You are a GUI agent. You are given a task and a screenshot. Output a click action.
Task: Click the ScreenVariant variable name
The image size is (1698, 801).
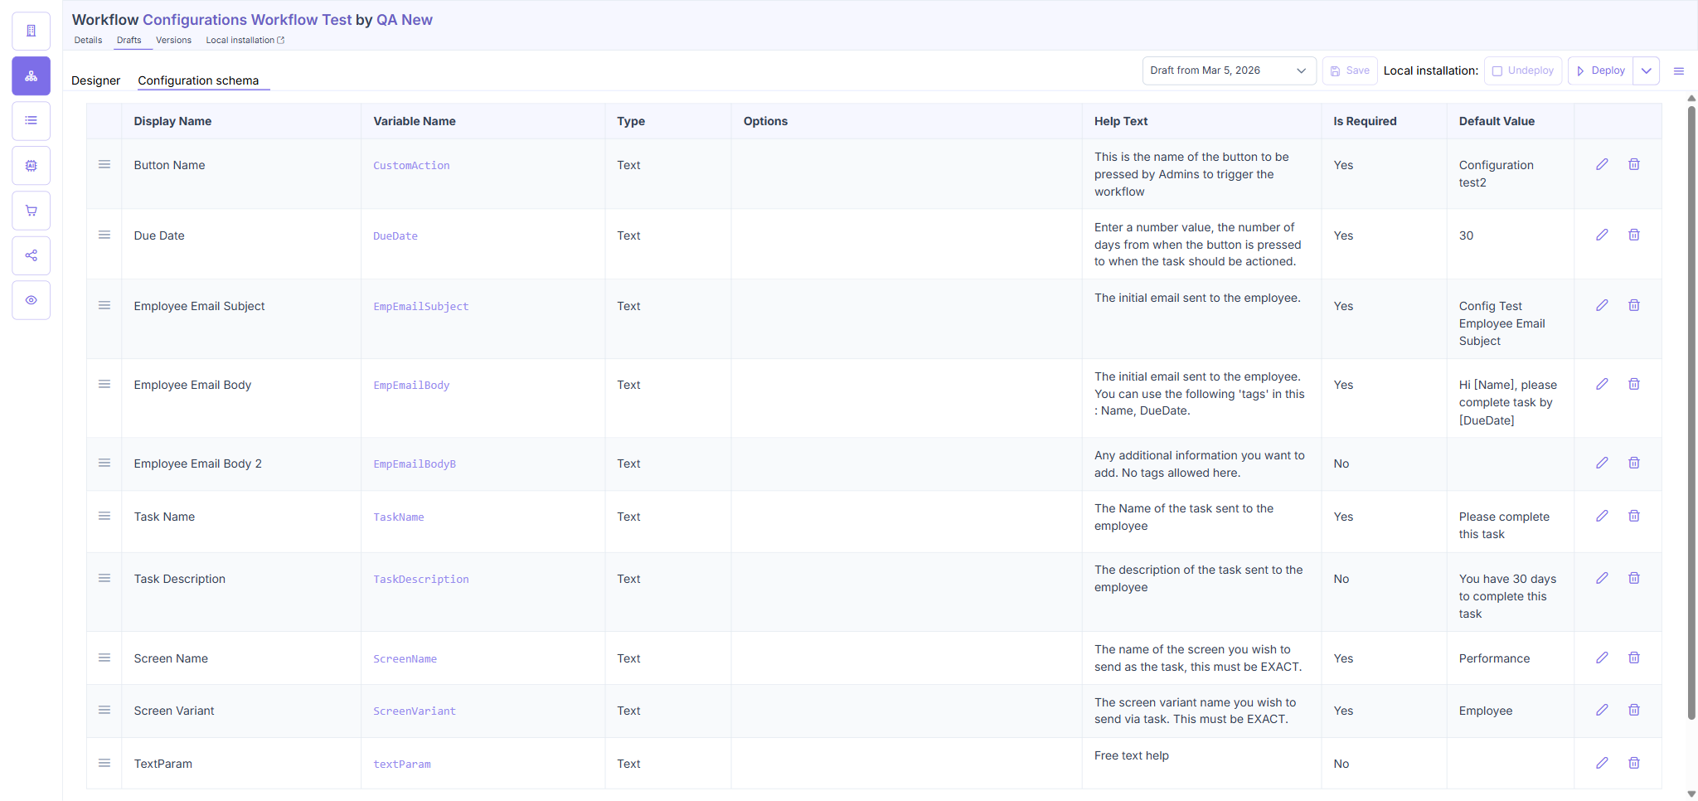415,711
